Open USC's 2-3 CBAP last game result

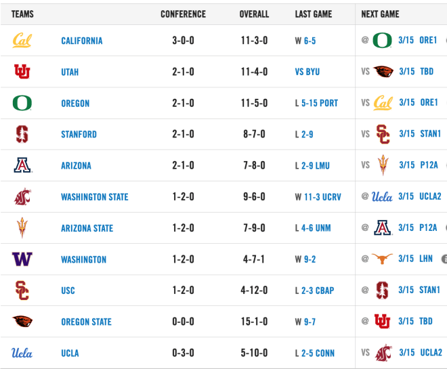point(318,290)
